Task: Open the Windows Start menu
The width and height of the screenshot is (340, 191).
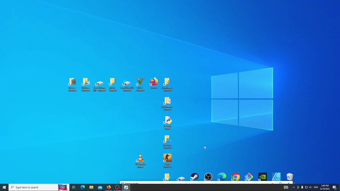Action: pos(4,187)
